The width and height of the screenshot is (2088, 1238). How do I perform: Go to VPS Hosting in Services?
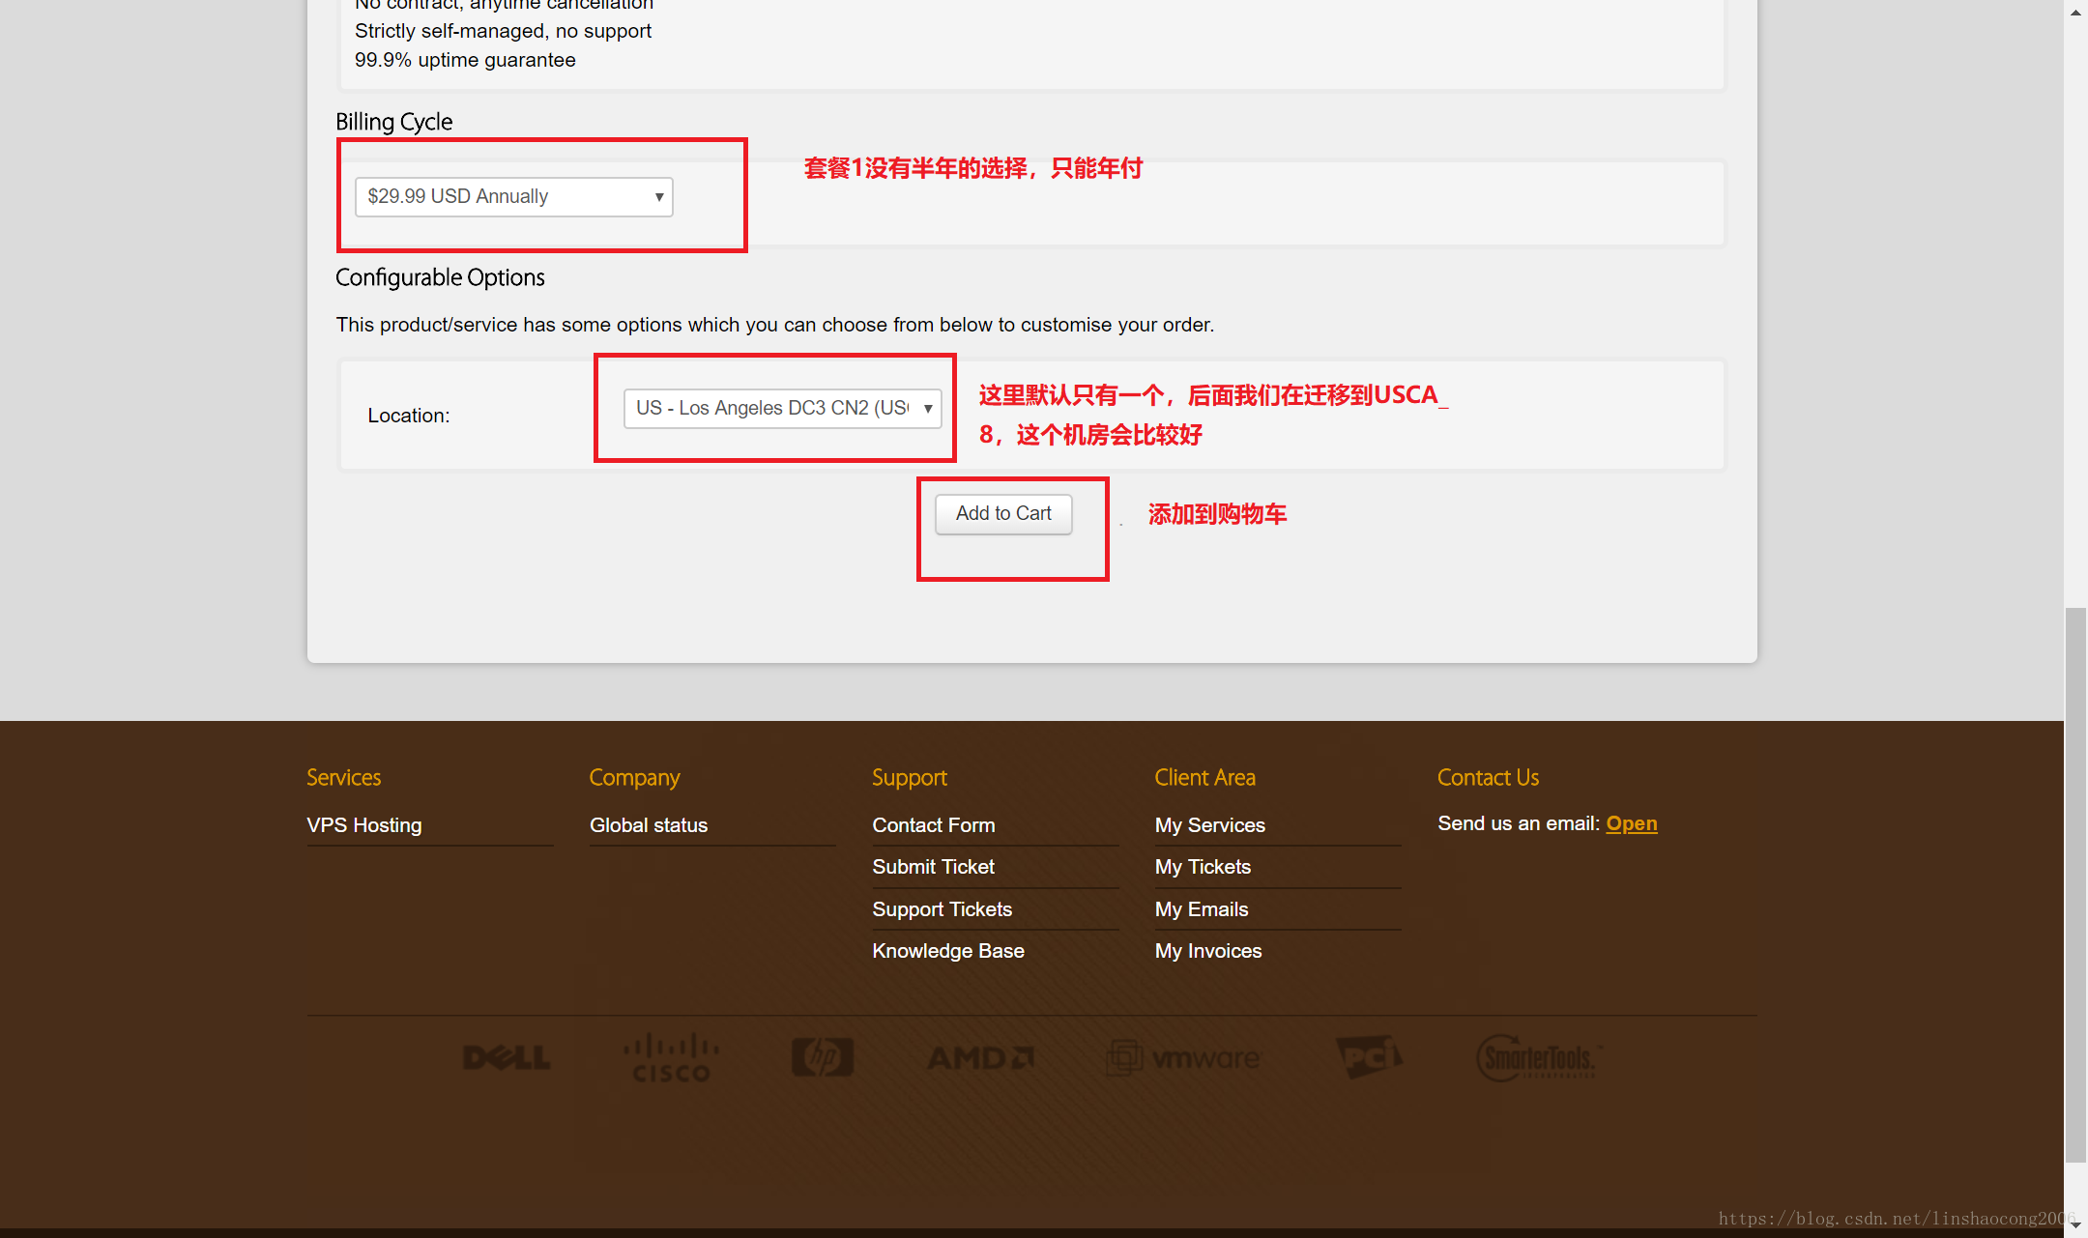pyautogui.click(x=364, y=825)
